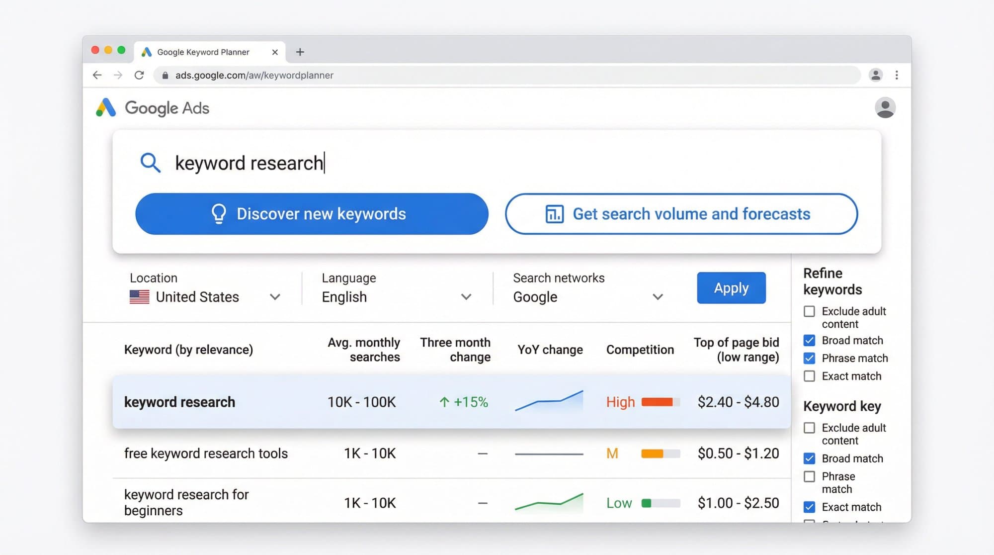Expand the Search networks dropdown
Screen dimensions: 994x555
point(588,297)
